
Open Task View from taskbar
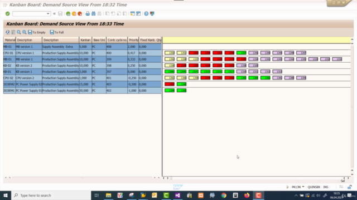(x=97, y=195)
